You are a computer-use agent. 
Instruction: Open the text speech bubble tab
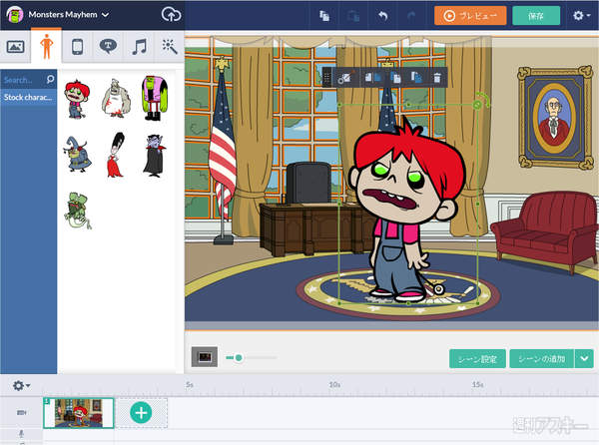coord(108,47)
